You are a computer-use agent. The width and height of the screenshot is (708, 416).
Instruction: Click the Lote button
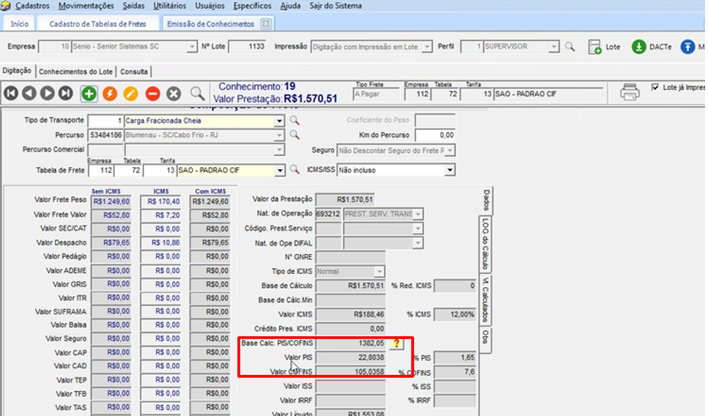[605, 47]
